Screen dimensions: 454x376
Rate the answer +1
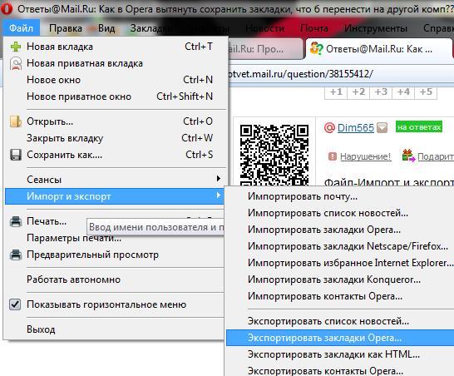pos(336,92)
